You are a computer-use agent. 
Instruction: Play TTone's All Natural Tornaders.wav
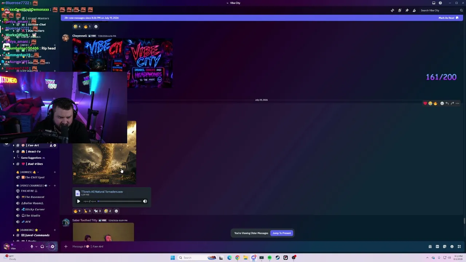coord(78,201)
